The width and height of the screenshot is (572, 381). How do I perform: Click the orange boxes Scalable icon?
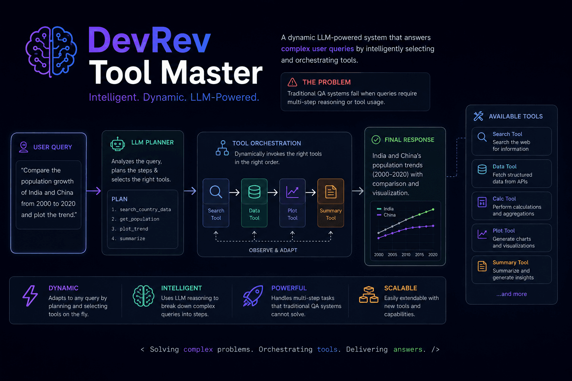tap(369, 295)
